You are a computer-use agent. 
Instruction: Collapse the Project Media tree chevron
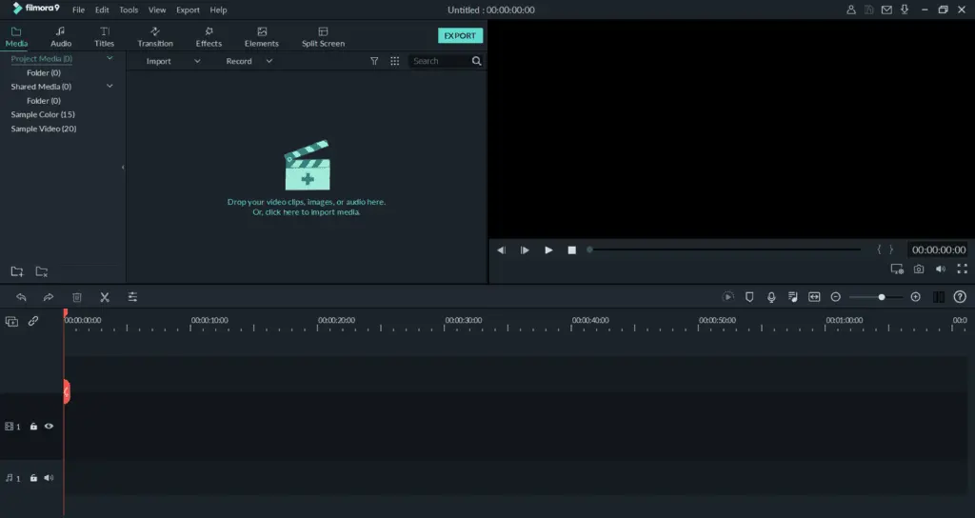point(109,58)
